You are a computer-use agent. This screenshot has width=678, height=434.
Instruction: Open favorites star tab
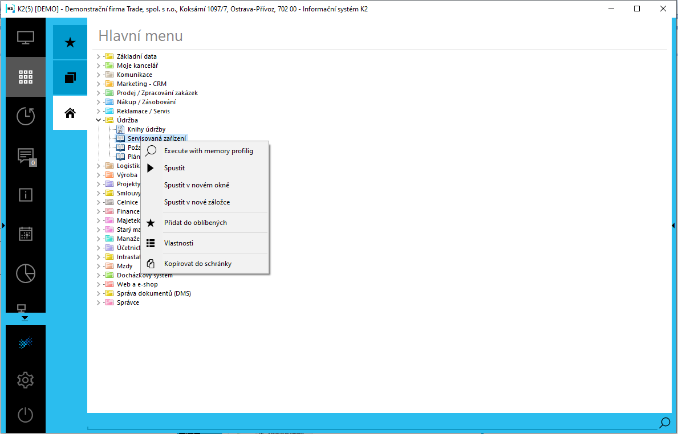click(70, 42)
